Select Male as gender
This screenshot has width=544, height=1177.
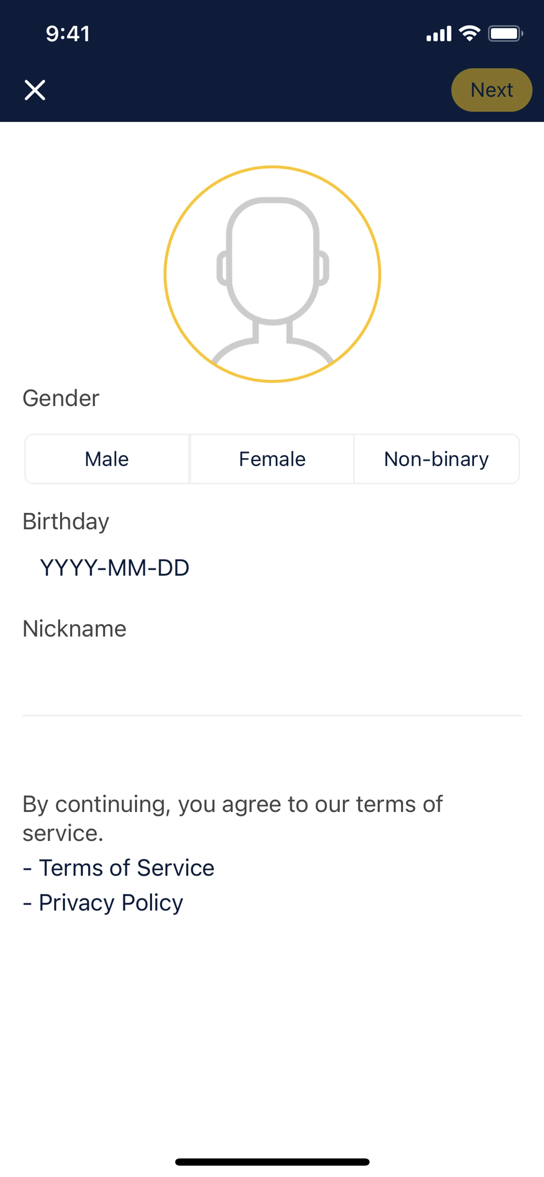[x=107, y=459]
